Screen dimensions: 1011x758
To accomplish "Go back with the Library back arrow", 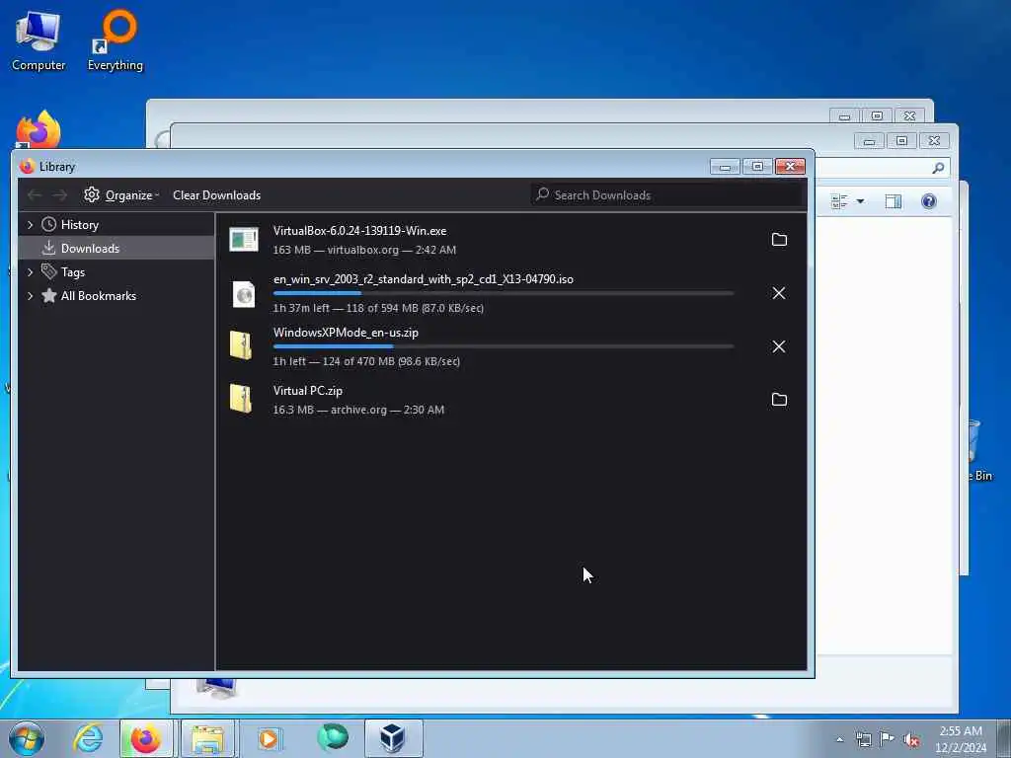I will [35, 194].
